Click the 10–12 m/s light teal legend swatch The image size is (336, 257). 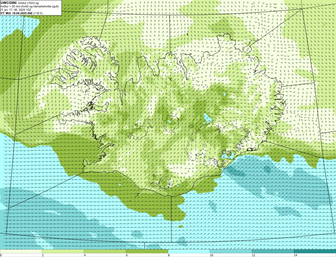point(231,251)
